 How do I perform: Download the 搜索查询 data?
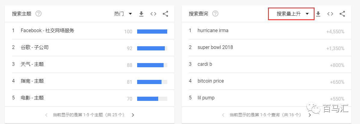click(318, 14)
